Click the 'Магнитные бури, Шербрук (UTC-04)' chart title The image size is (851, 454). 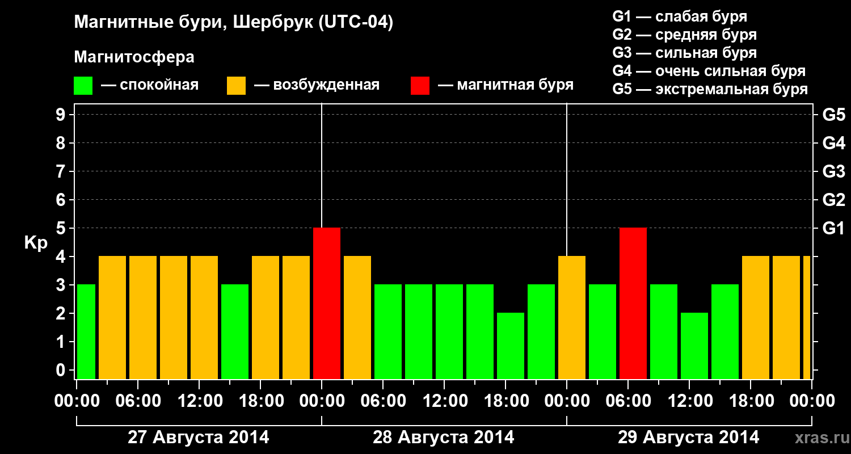coord(234,23)
